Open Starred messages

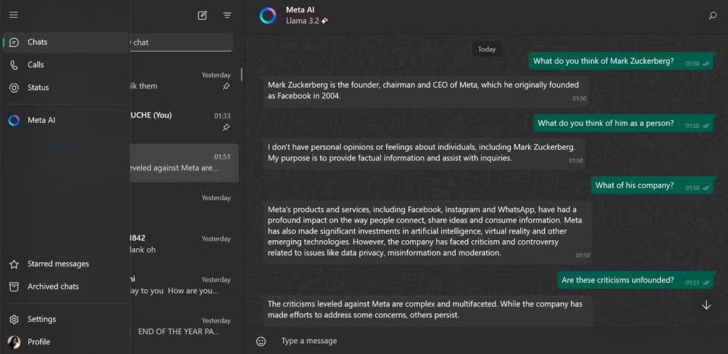(x=58, y=264)
